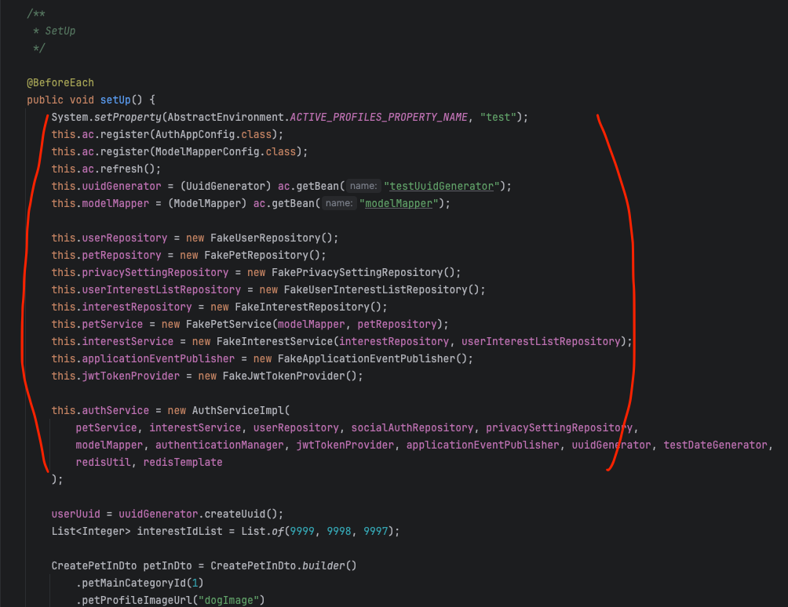Screen dimensions: 788x607
Task: Click AuthAppConfig.class in register call
Action: pos(213,135)
